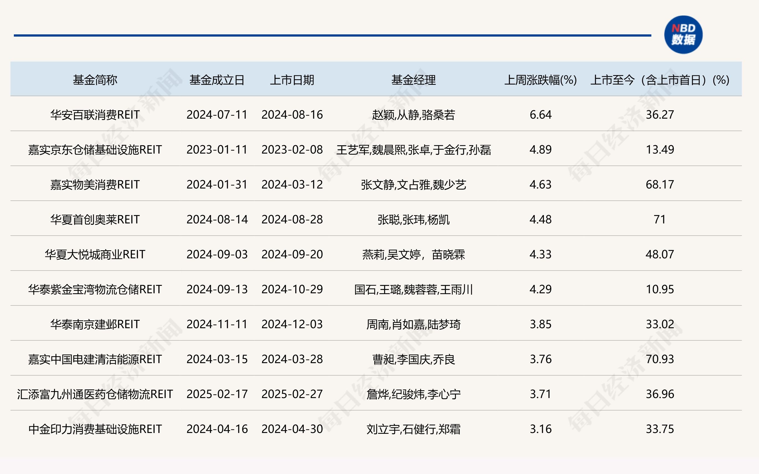Click weekly change value 4.89
The width and height of the screenshot is (759, 474).
[541, 149]
